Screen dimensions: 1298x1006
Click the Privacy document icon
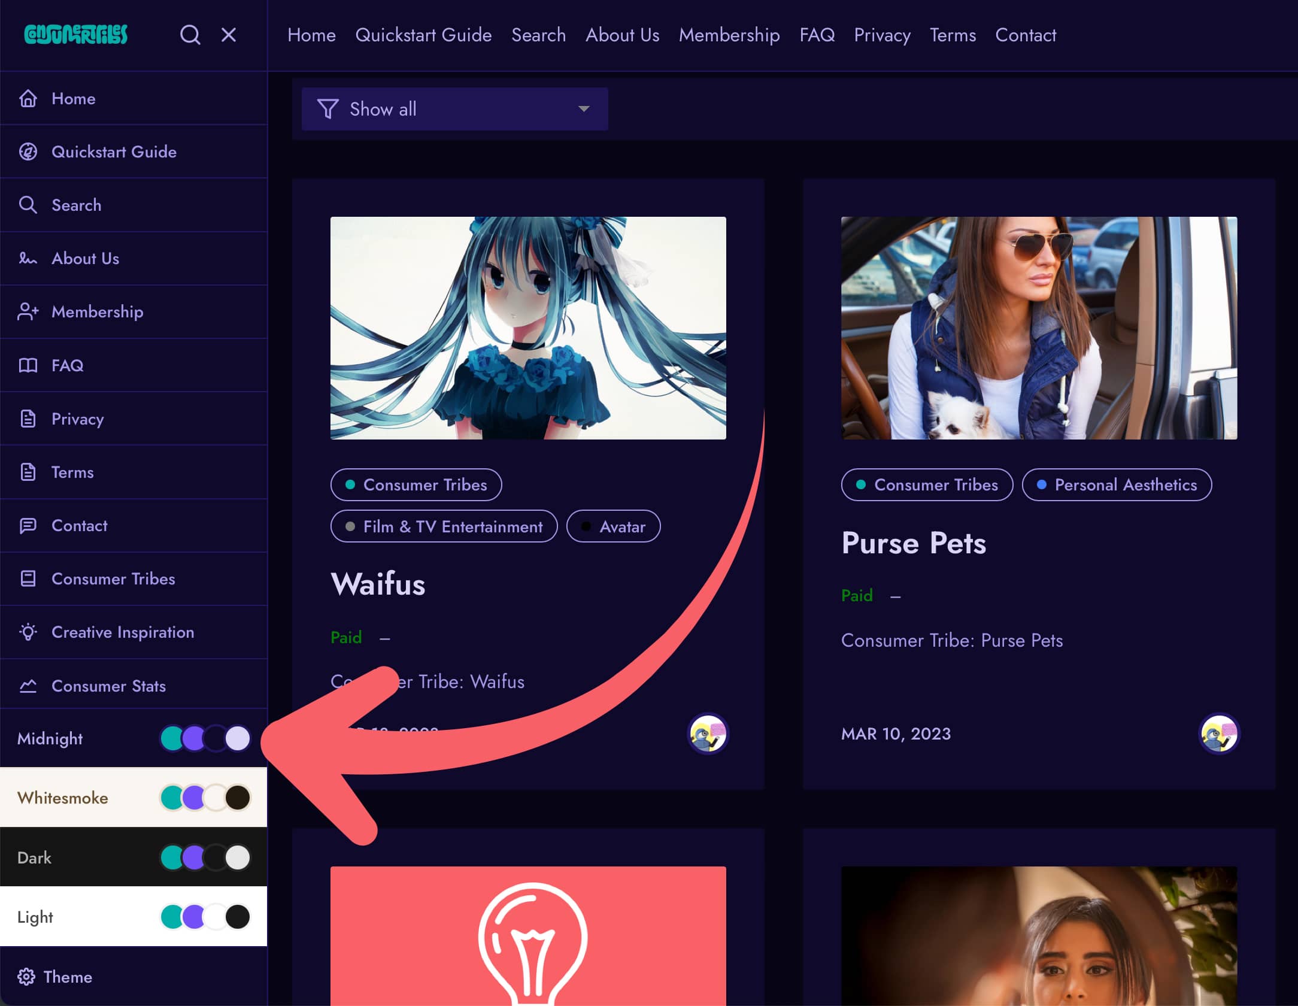click(x=28, y=419)
